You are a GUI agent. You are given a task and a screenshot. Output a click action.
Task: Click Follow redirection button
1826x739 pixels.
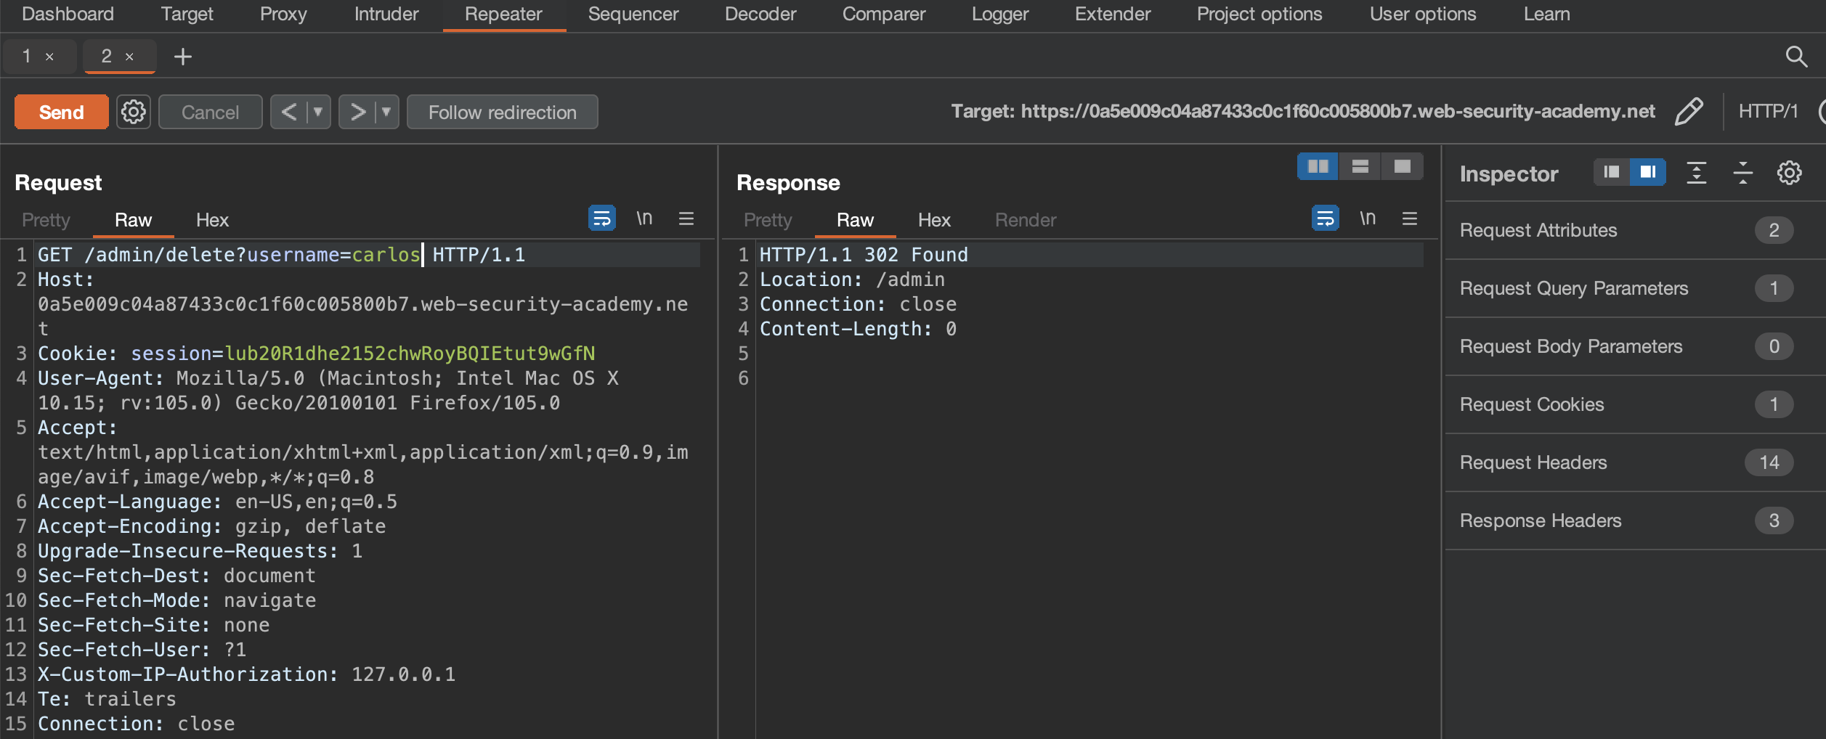[x=502, y=112]
